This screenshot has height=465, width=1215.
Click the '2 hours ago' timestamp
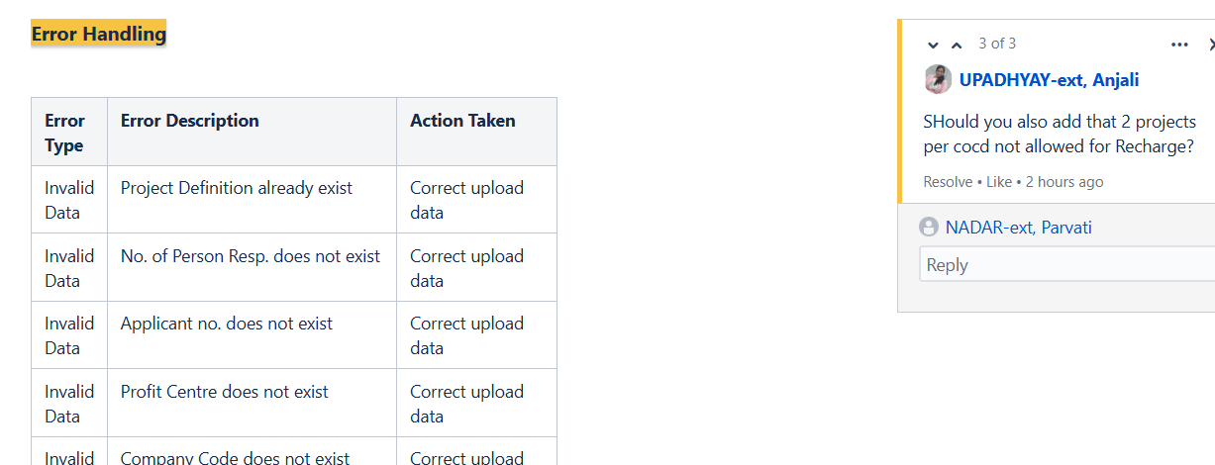pos(1064,182)
